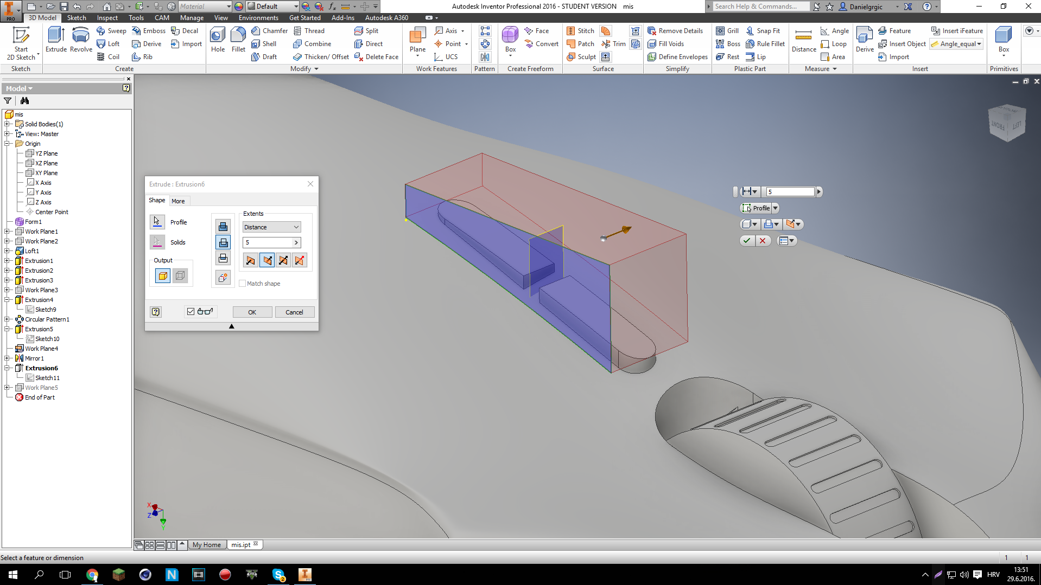This screenshot has width=1041, height=585.
Task: Click Cancel in the Extrude dialog
Action: tap(294, 312)
